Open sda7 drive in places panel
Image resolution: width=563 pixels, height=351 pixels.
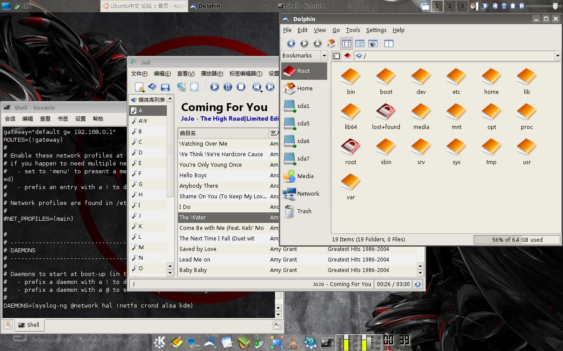pos(304,158)
